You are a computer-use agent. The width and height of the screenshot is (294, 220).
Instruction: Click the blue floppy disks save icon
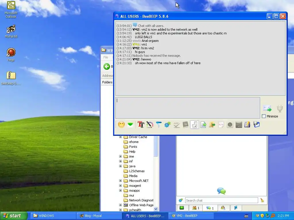[256, 125]
